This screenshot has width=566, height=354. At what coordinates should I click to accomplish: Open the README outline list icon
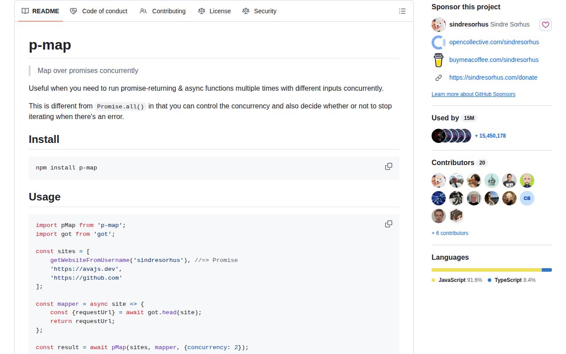[x=402, y=11]
